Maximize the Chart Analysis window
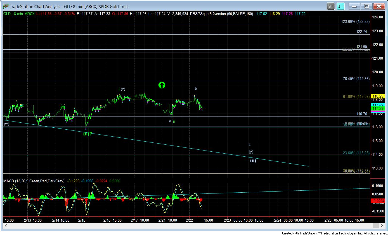Image resolution: width=388 pixels, height=235 pixels. point(366,6)
